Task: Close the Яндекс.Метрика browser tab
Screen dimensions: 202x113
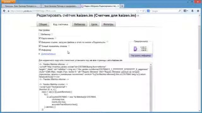Action: point(118,6)
